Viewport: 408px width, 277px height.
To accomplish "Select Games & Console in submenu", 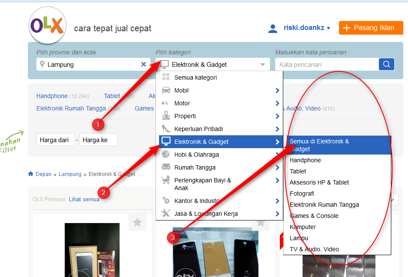I will click(x=337, y=216).
